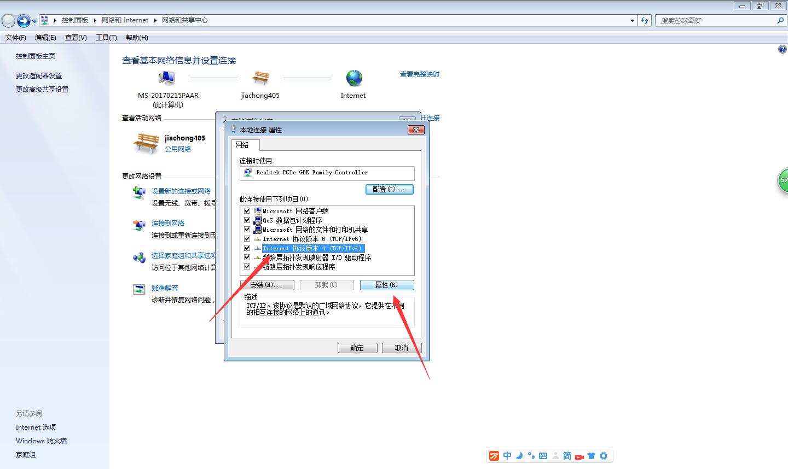This screenshot has height=469, width=788.
Task: Click the 配置(C)... button
Action: click(389, 189)
